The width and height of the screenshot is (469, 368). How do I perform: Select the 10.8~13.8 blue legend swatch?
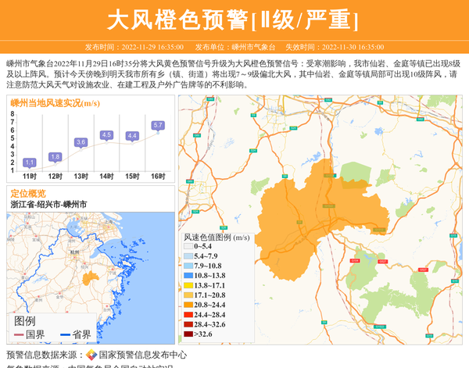tap(188, 276)
